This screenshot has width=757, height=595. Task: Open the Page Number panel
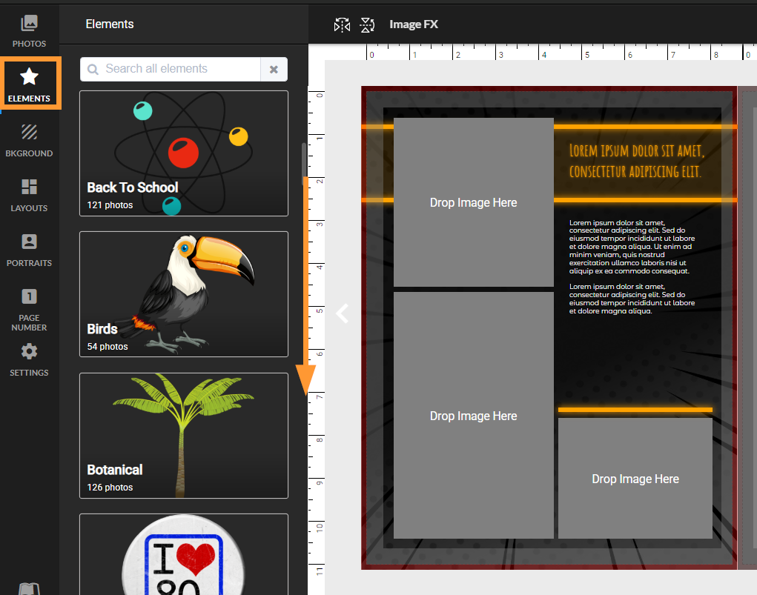pos(29,309)
